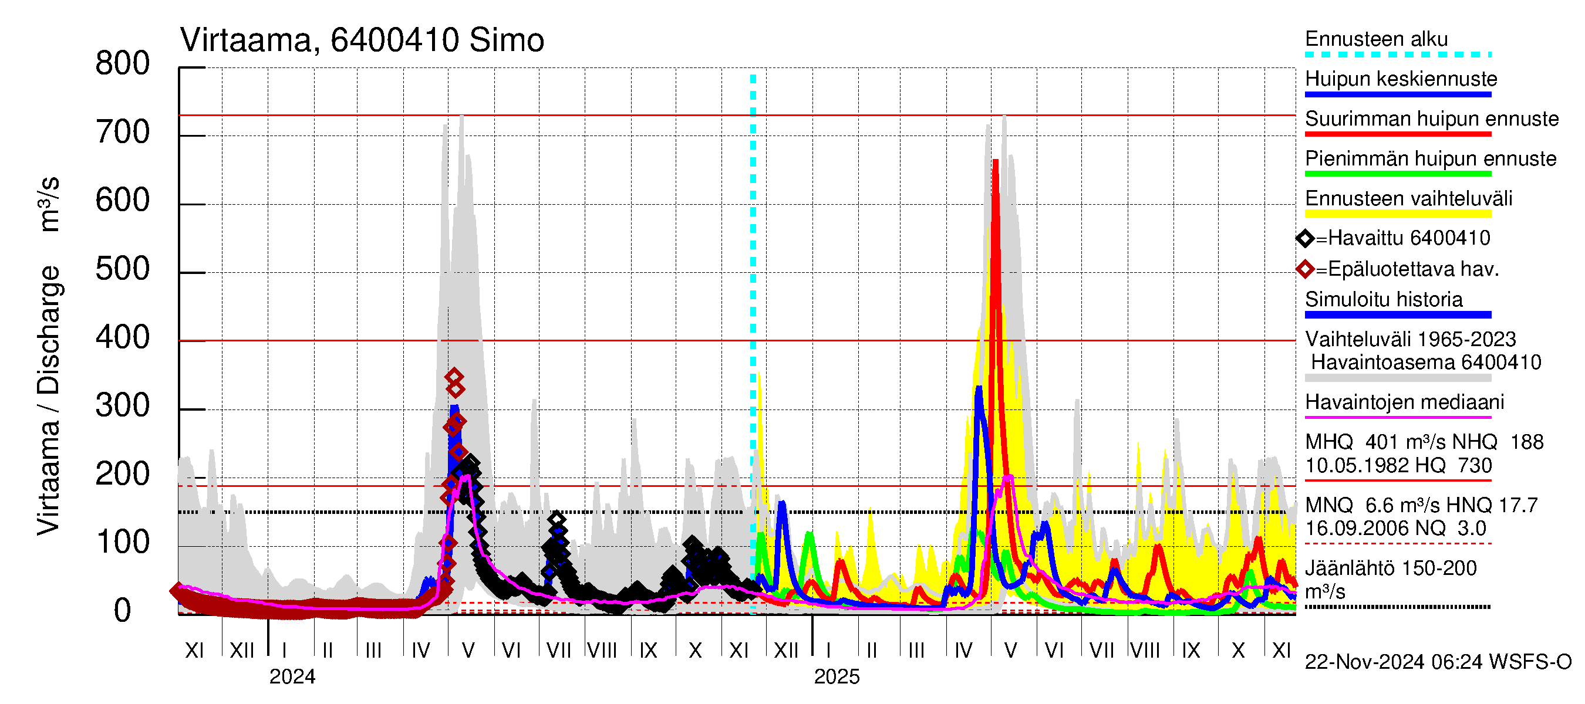1585x704 pixels.
Task: Select the 'Vaihteluväli 1965-2023' legend text
Action: (x=1410, y=340)
